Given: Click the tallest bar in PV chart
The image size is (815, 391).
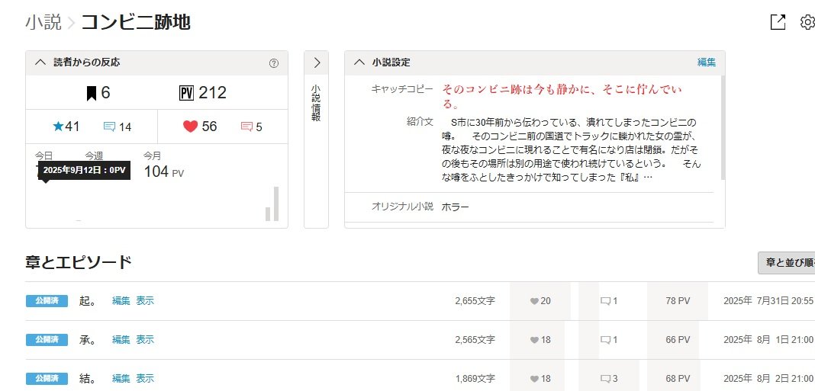Looking at the screenshot, I should click(275, 204).
